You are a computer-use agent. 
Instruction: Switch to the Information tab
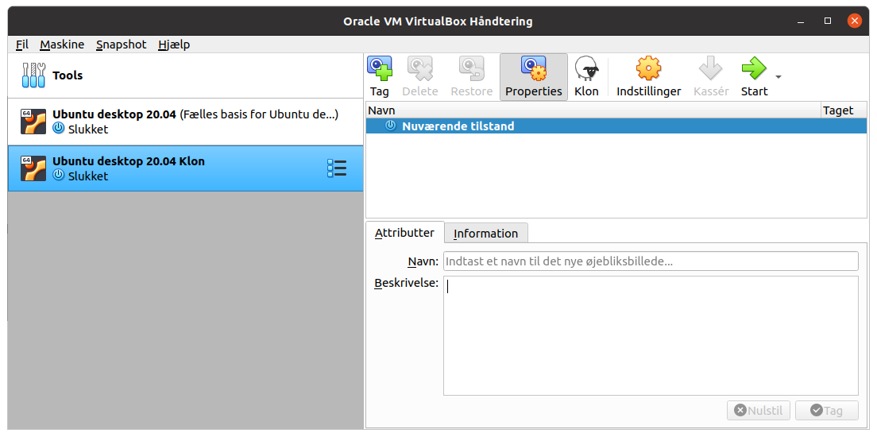(x=485, y=234)
